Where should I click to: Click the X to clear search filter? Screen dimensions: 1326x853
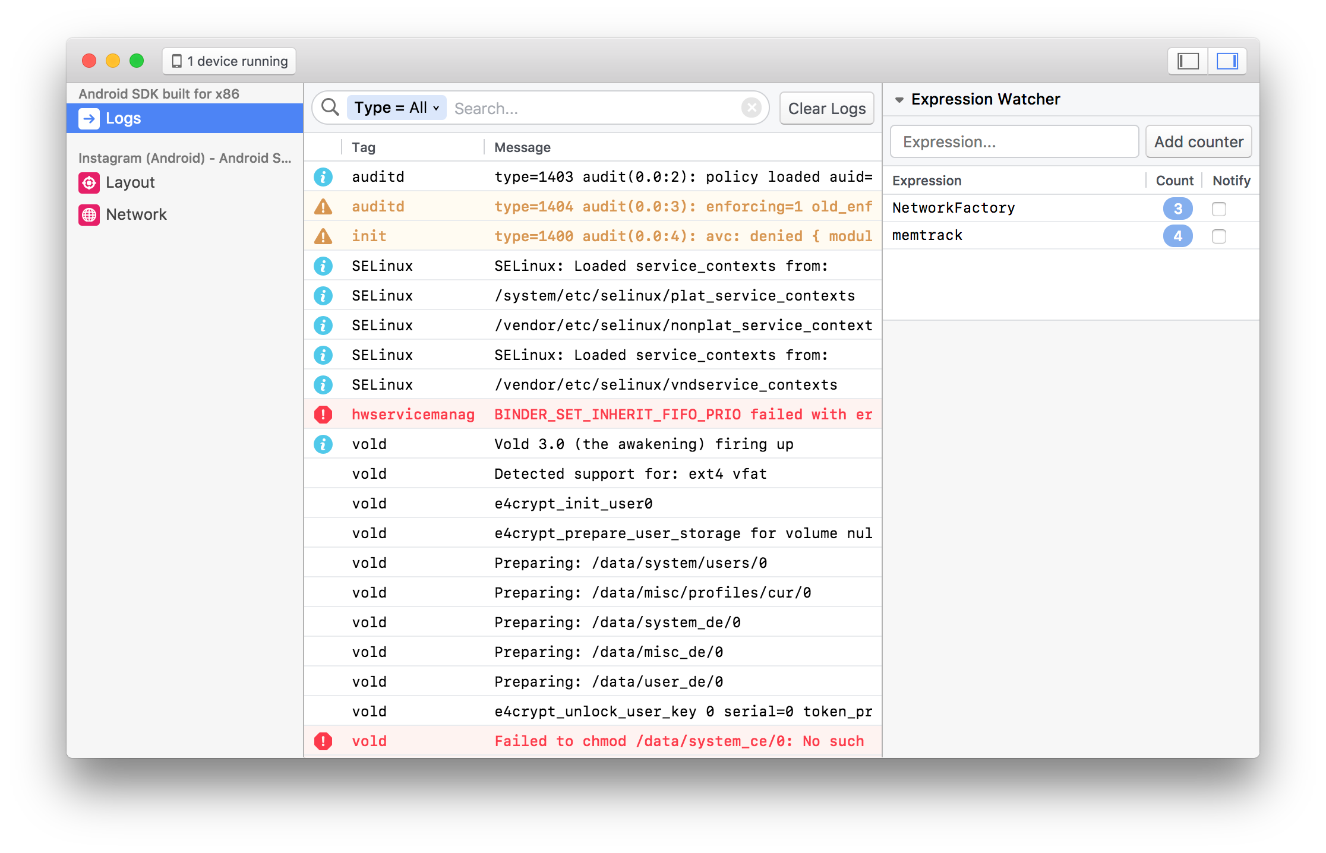[x=752, y=108]
